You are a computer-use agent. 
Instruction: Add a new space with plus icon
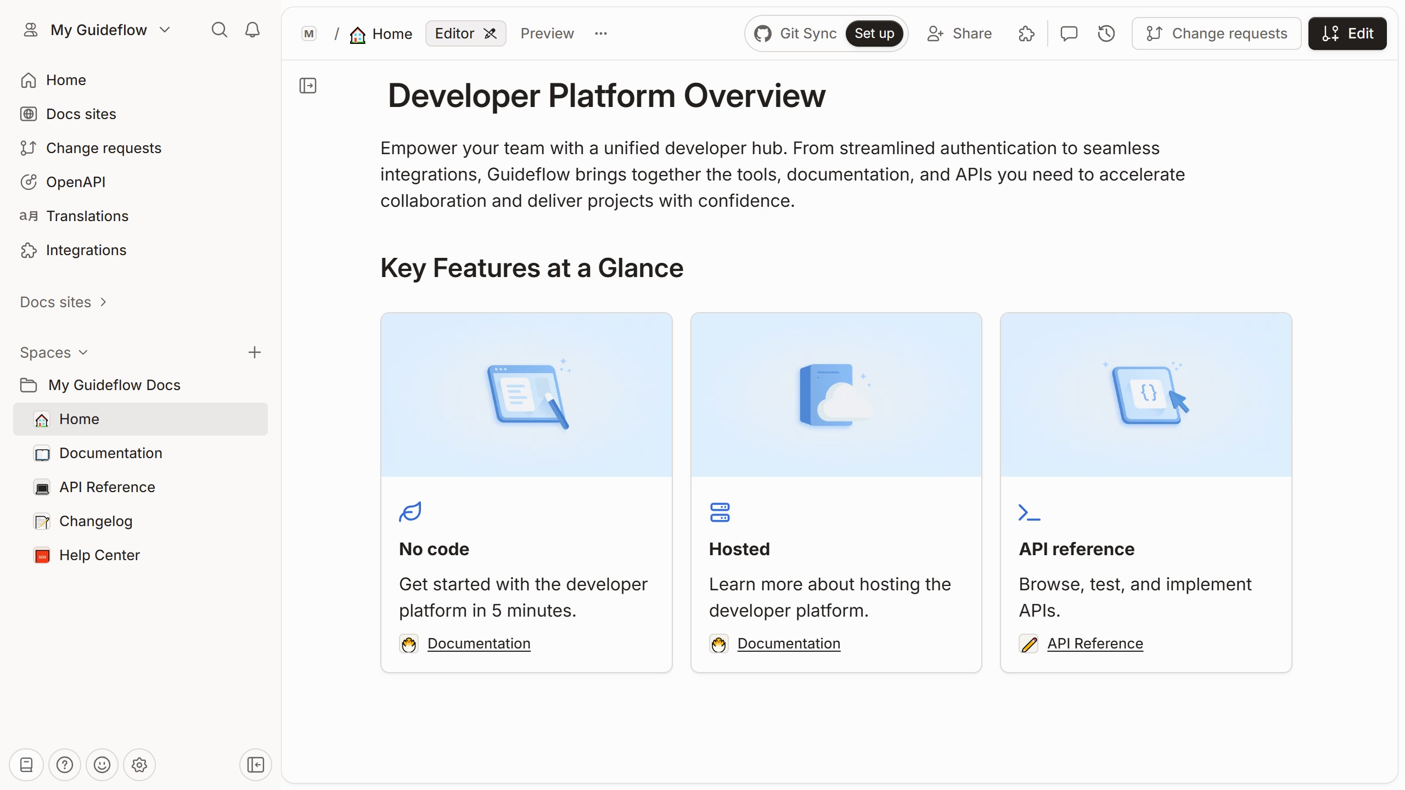point(254,352)
